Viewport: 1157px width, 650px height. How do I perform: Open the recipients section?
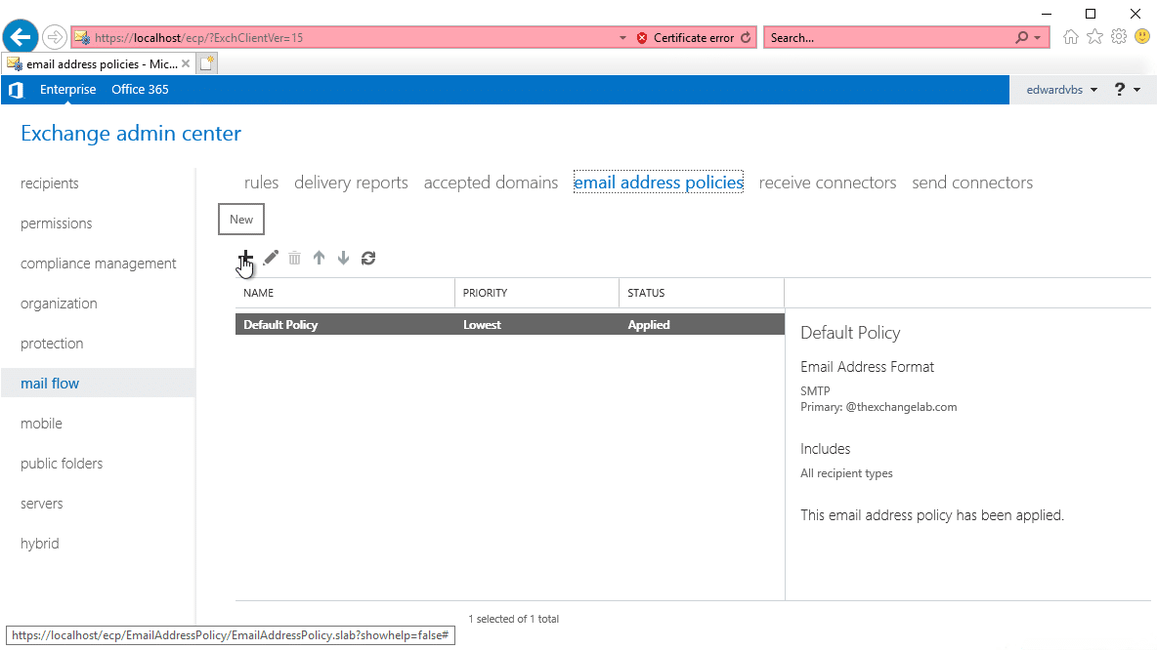(49, 183)
